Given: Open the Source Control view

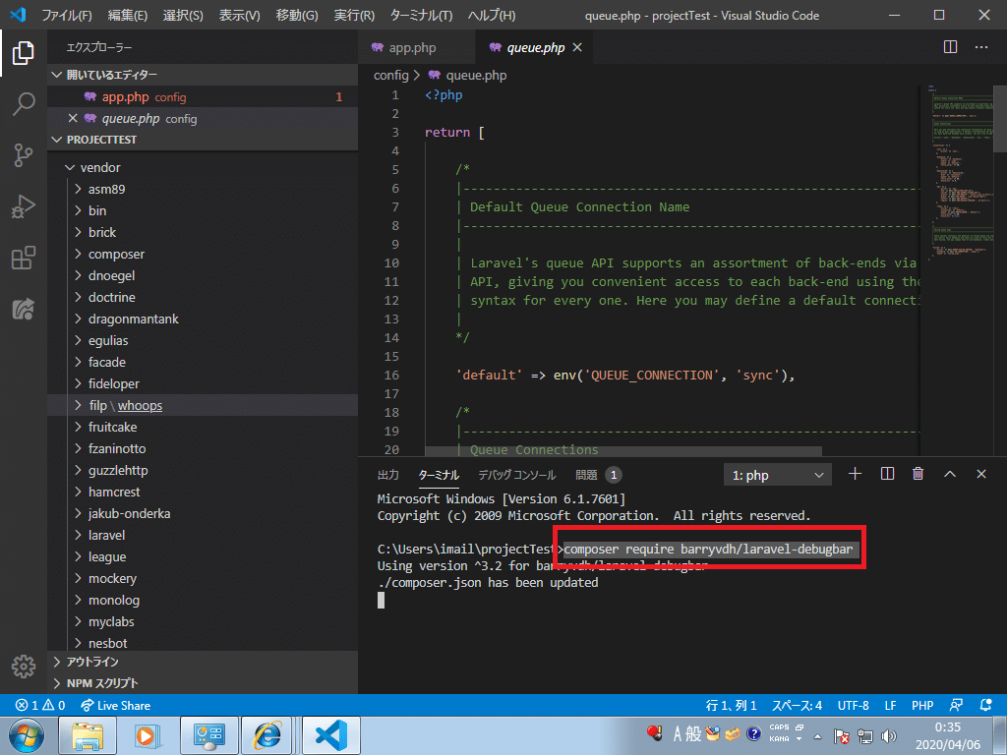Looking at the screenshot, I should pyautogui.click(x=24, y=155).
